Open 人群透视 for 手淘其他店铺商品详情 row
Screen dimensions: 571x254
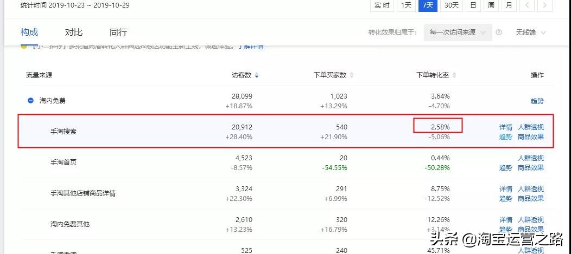[531, 189]
